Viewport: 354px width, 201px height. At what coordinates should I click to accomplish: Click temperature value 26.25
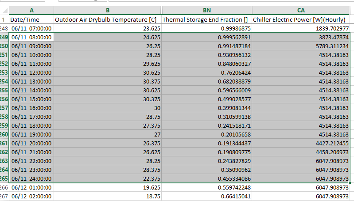pyautogui.click(x=108, y=46)
